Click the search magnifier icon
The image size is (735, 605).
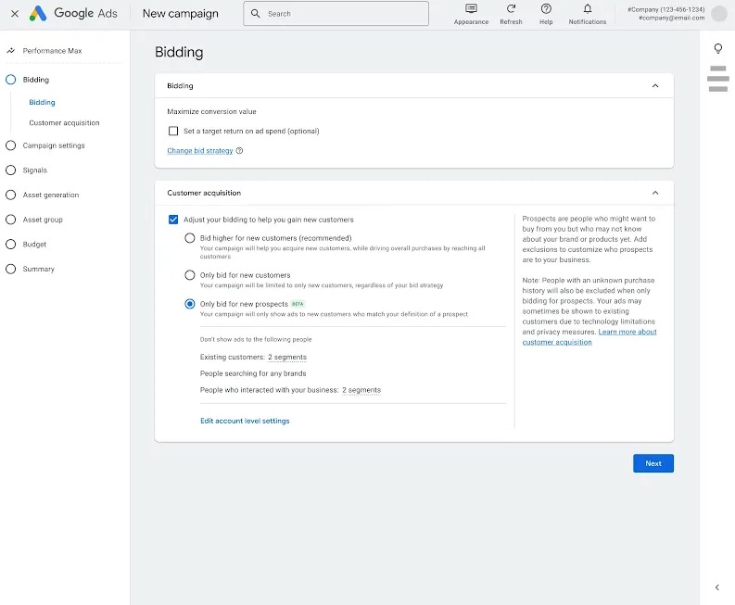256,14
